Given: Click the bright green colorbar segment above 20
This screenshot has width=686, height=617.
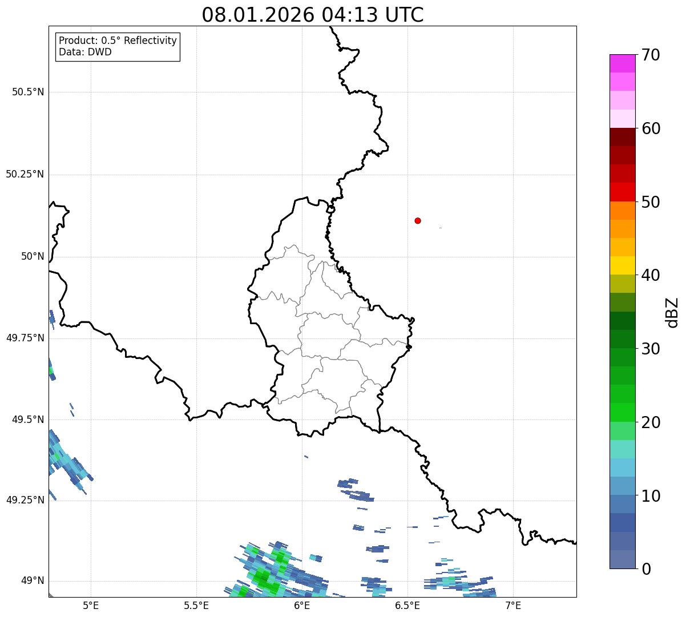Looking at the screenshot, I should (x=622, y=412).
